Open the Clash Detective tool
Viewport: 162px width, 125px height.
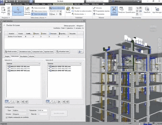(x=114, y=11)
